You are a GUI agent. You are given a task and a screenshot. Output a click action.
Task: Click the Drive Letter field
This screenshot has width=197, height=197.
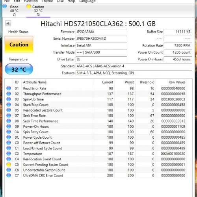(x=101, y=59)
